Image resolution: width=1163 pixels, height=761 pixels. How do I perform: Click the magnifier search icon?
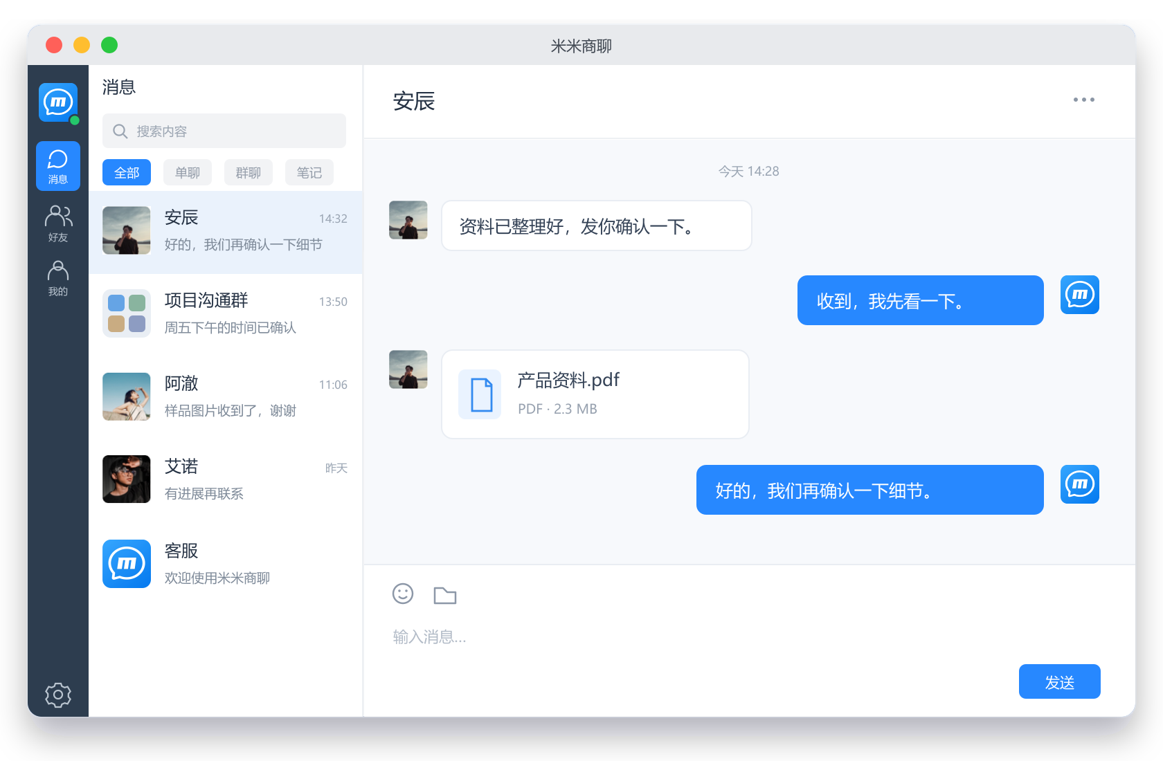point(120,131)
